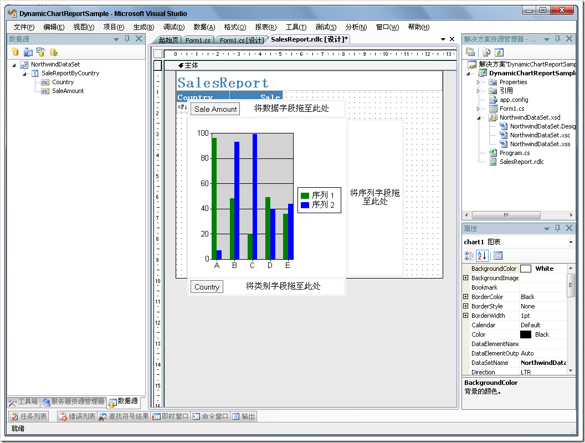Viewport: 585px width, 443px height.
Task: Expand the Form1.cs node
Action: click(479, 109)
